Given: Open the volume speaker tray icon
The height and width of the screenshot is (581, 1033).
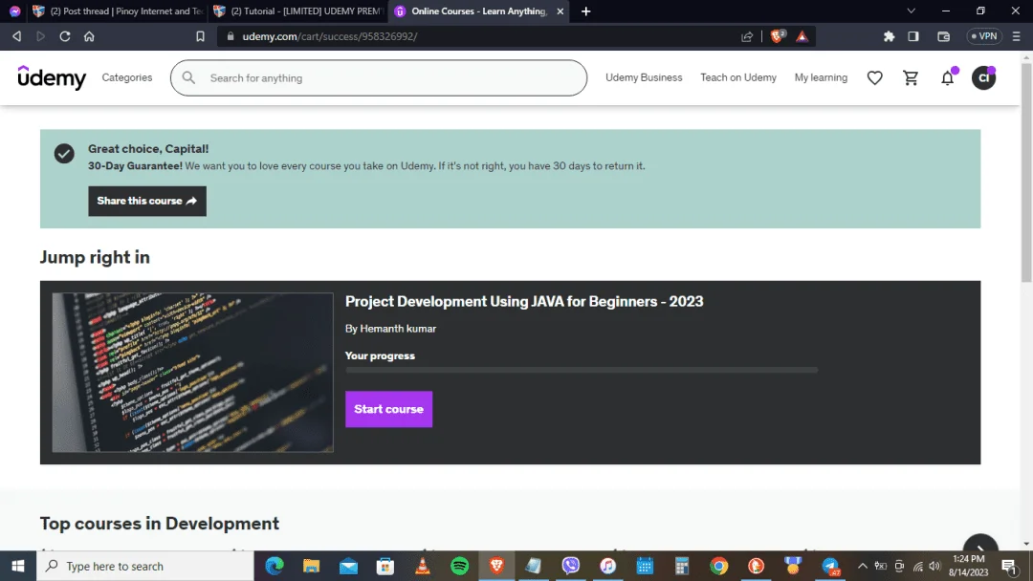Looking at the screenshot, I should (934, 566).
